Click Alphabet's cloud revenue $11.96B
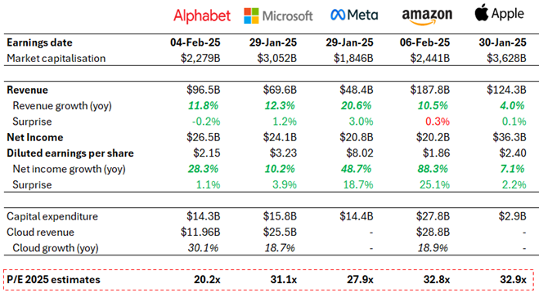 [200, 233]
